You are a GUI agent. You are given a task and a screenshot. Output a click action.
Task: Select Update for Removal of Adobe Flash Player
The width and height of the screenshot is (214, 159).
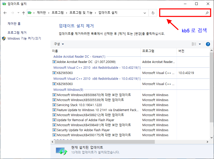tap(86, 120)
